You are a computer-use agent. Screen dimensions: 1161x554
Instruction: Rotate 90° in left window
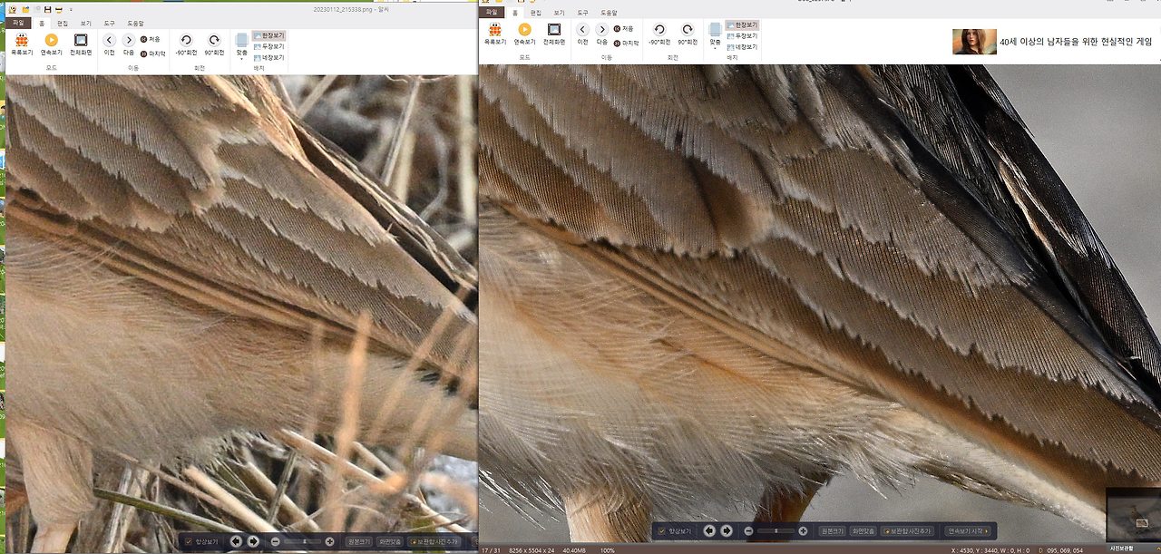pyautogui.click(x=214, y=44)
